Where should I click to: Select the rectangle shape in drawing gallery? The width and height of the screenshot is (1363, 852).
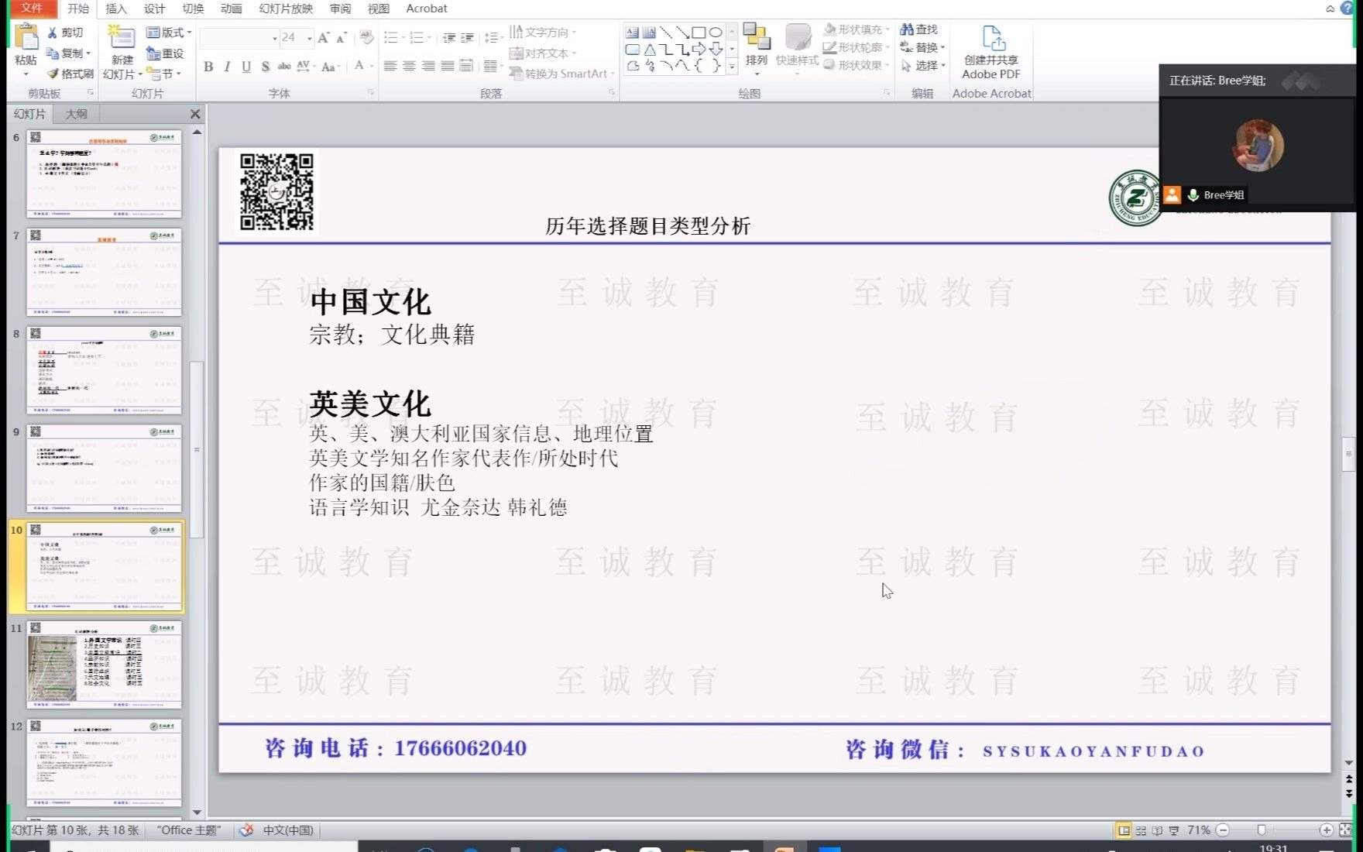click(699, 33)
